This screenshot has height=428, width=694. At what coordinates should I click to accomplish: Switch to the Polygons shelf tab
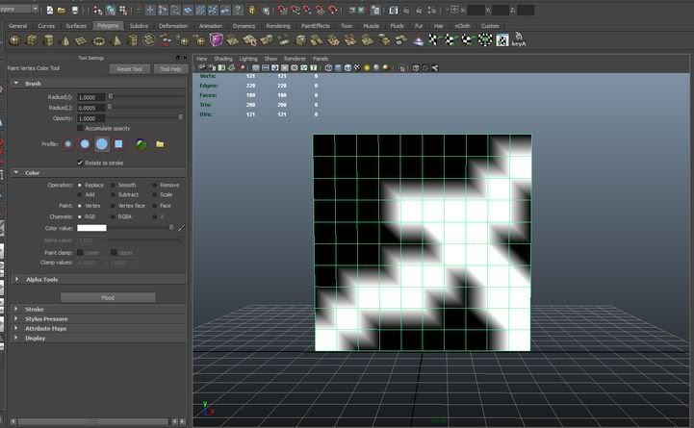(107, 26)
